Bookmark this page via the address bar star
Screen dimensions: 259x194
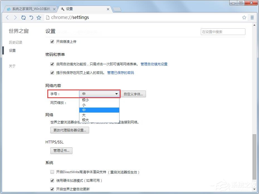244,17
